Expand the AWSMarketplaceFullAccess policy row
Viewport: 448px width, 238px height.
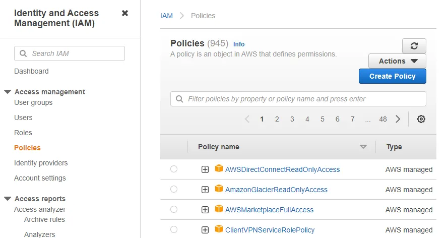(205, 210)
